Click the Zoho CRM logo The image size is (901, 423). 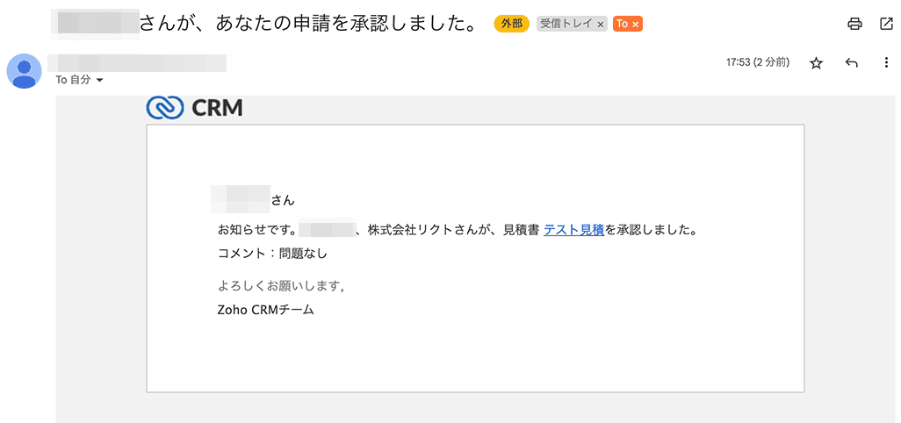tap(195, 108)
